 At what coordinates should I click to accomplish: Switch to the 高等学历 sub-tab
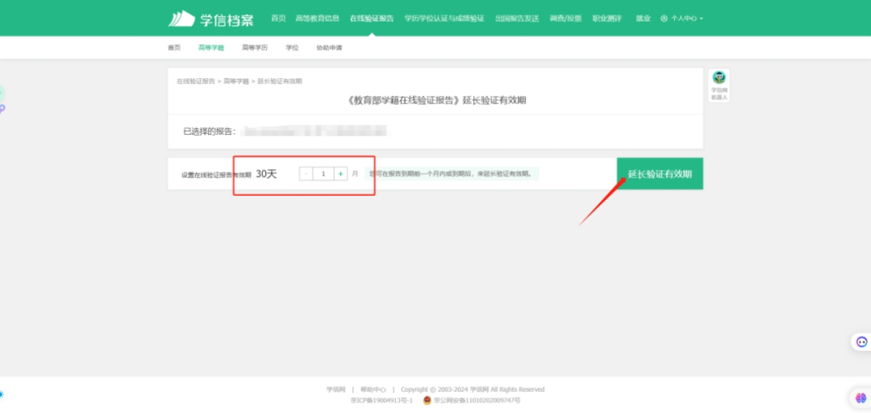(x=254, y=48)
